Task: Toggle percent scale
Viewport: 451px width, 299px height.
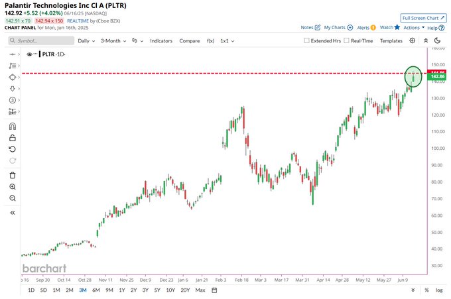Action: (426, 290)
